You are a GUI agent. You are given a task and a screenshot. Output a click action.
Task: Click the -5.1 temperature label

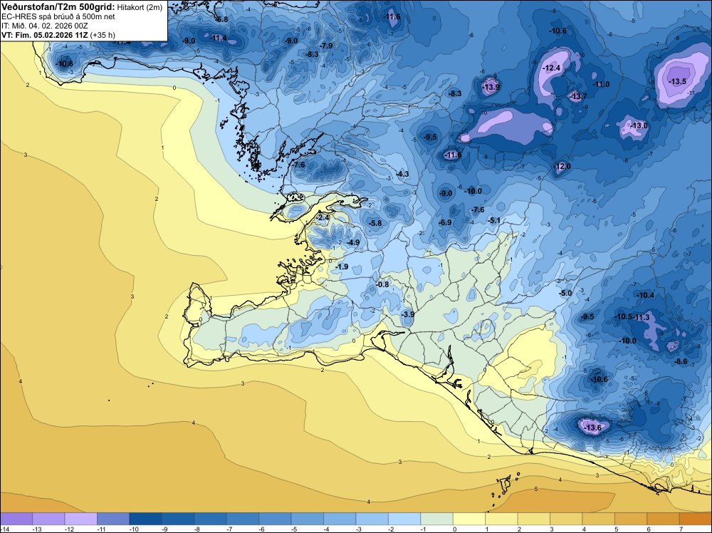pos(494,221)
